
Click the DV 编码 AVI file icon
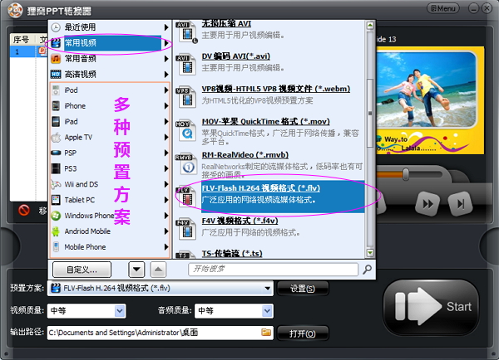pos(186,65)
